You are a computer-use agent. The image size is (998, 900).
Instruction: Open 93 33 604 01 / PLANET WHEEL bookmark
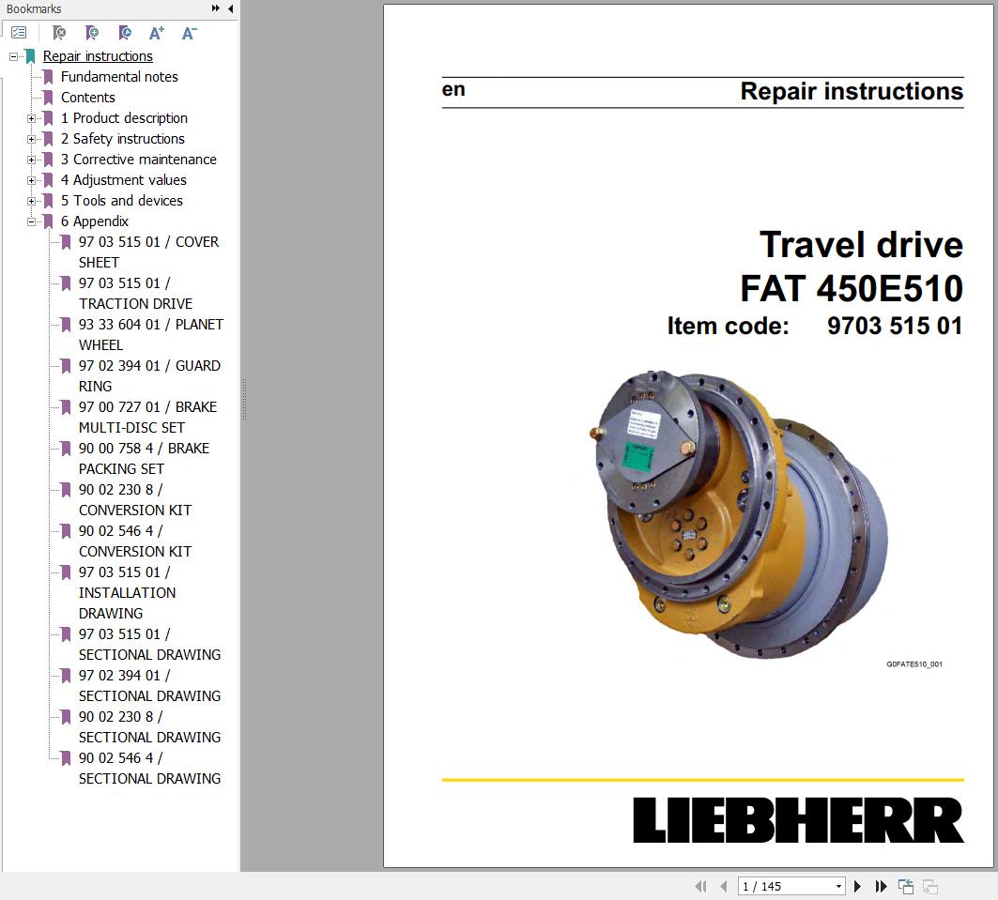pos(151,335)
